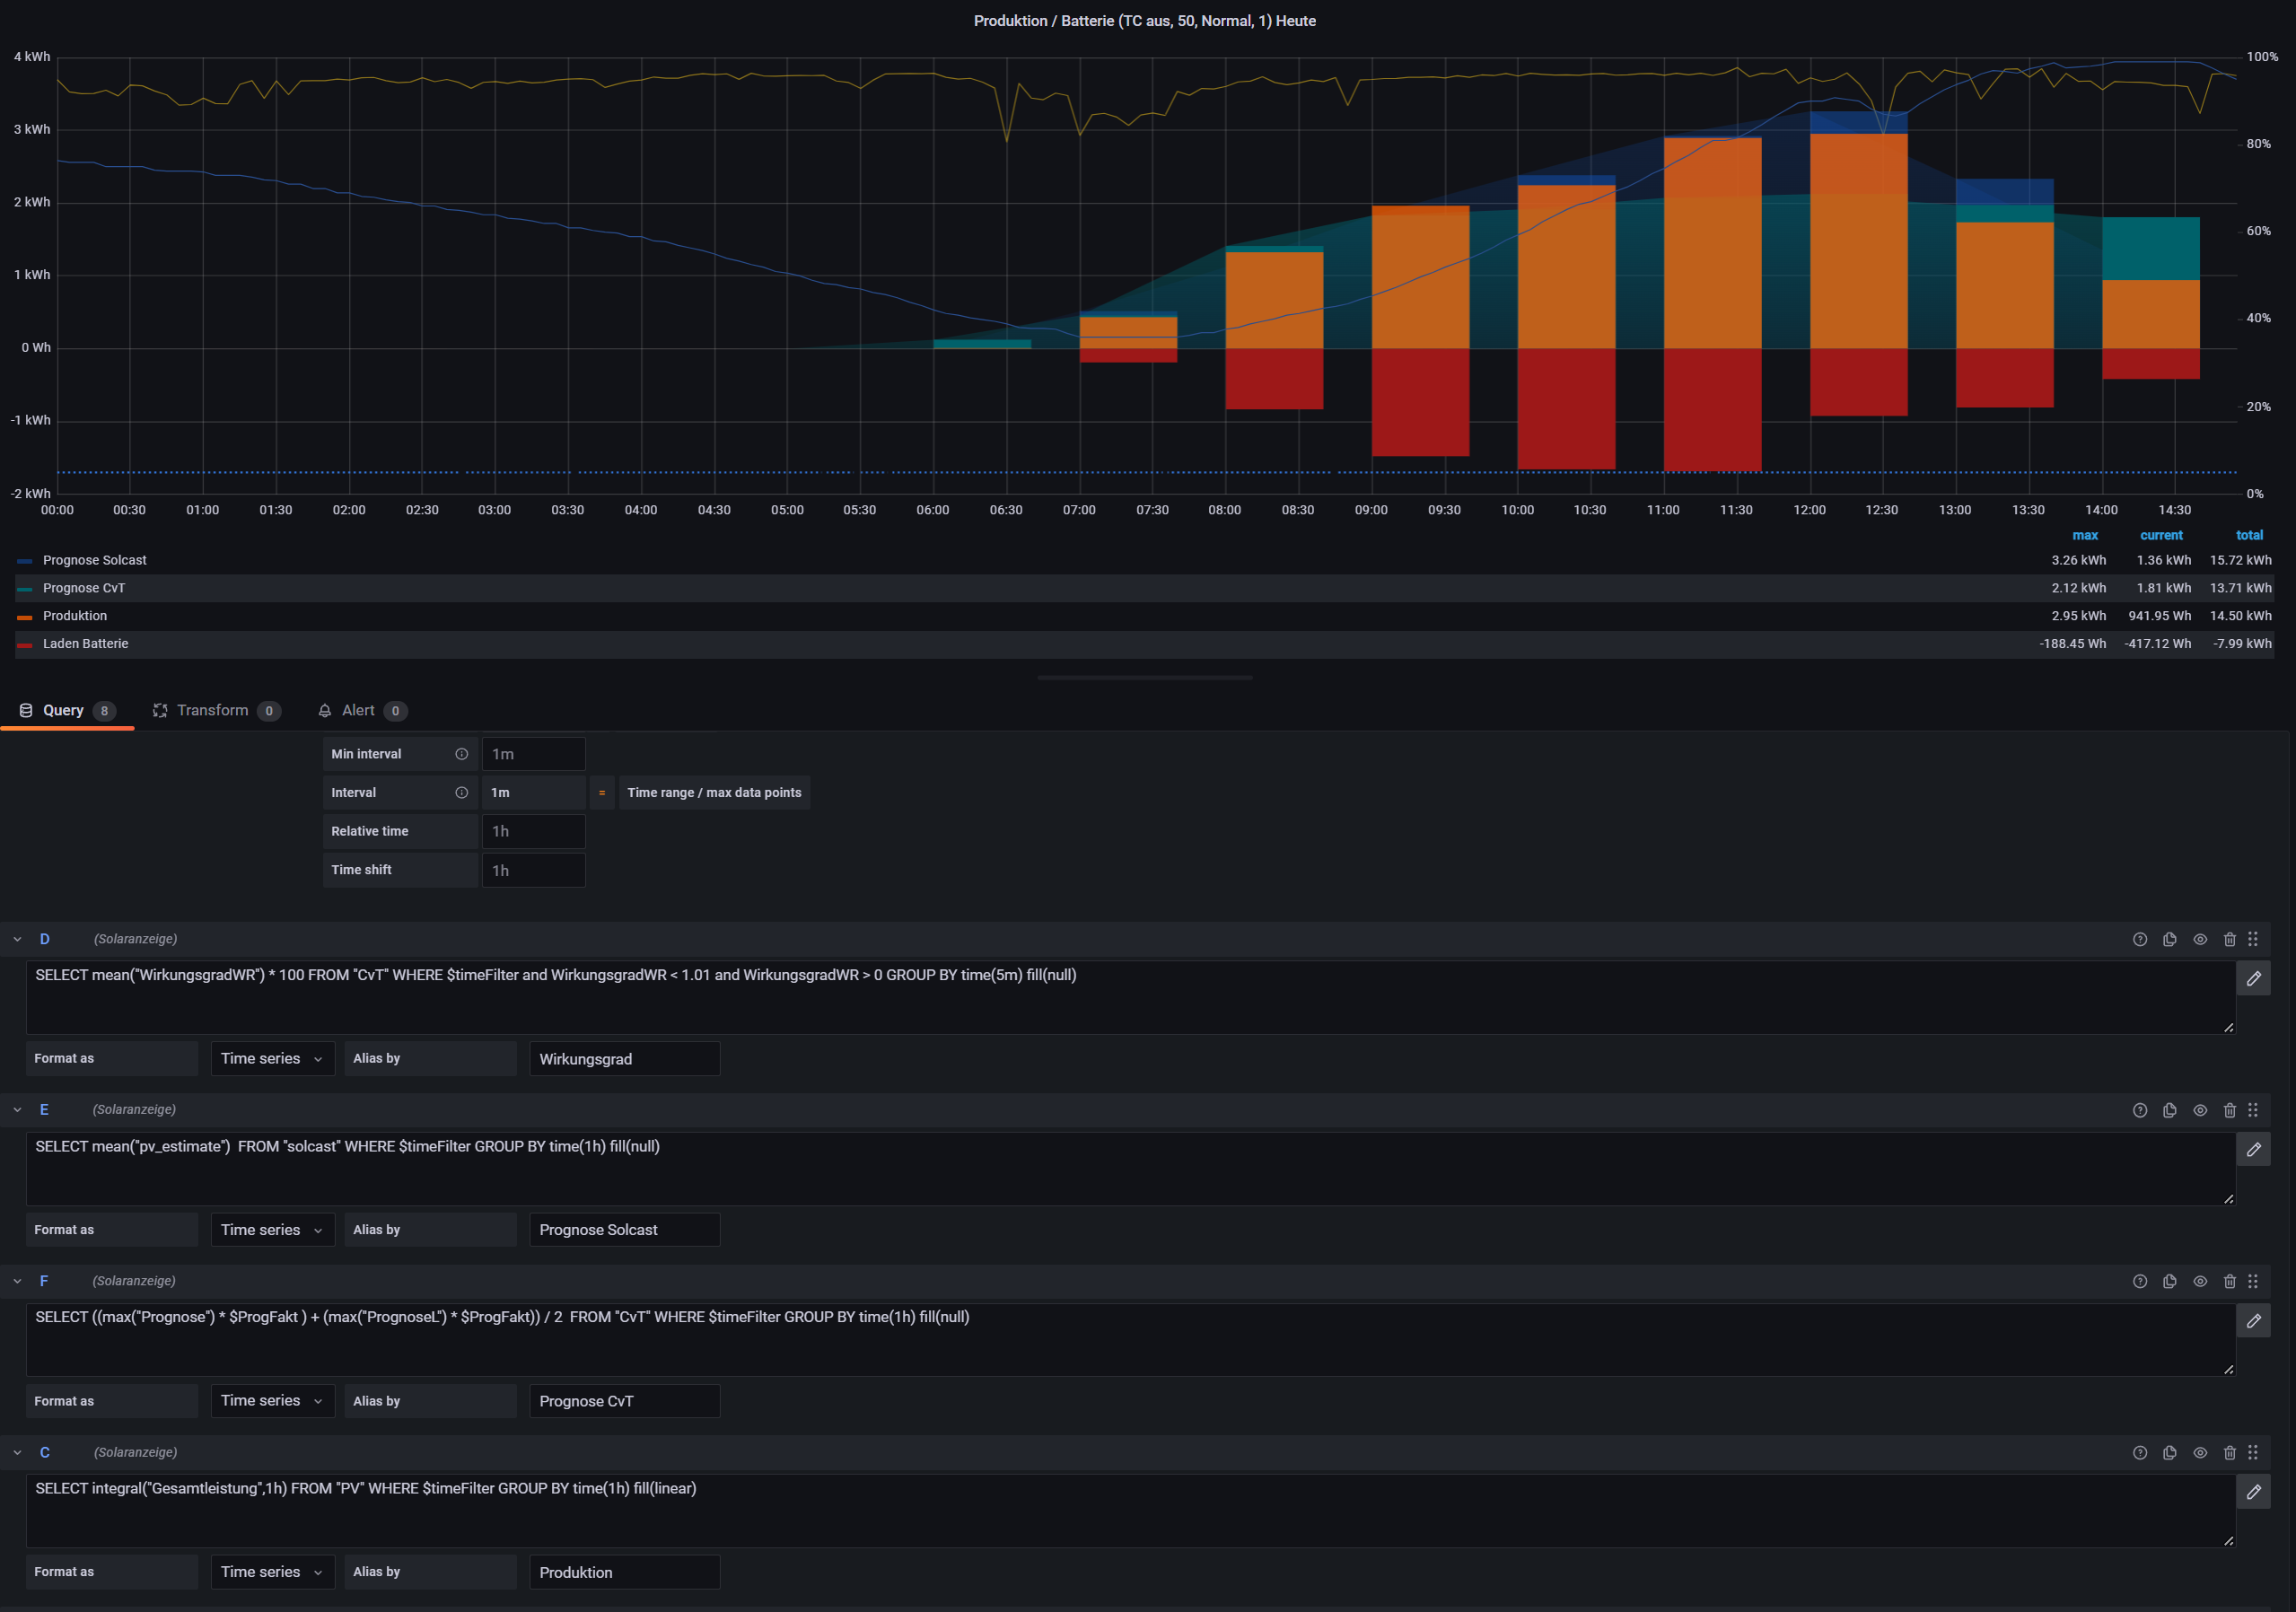Duplicate query C with copy icon
This screenshot has width=2296, height=1612.
tap(2169, 1452)
